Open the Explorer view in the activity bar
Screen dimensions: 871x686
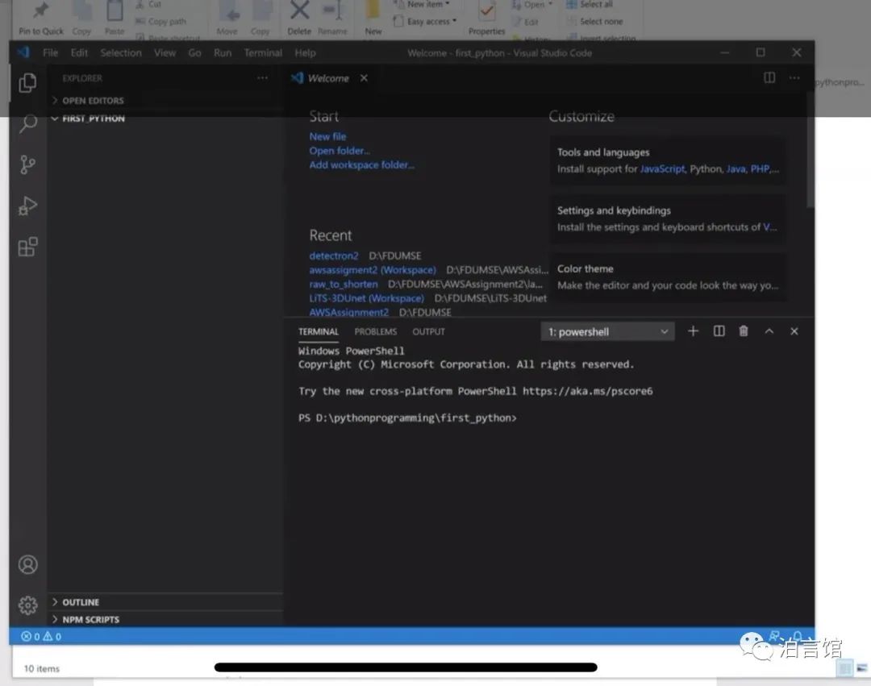click(27, 83)
